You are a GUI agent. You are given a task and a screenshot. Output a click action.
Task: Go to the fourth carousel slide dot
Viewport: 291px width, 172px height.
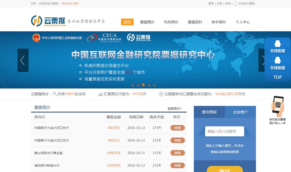[149, 85]
